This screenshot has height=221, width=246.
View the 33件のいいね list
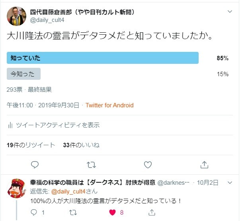point(81,145)
